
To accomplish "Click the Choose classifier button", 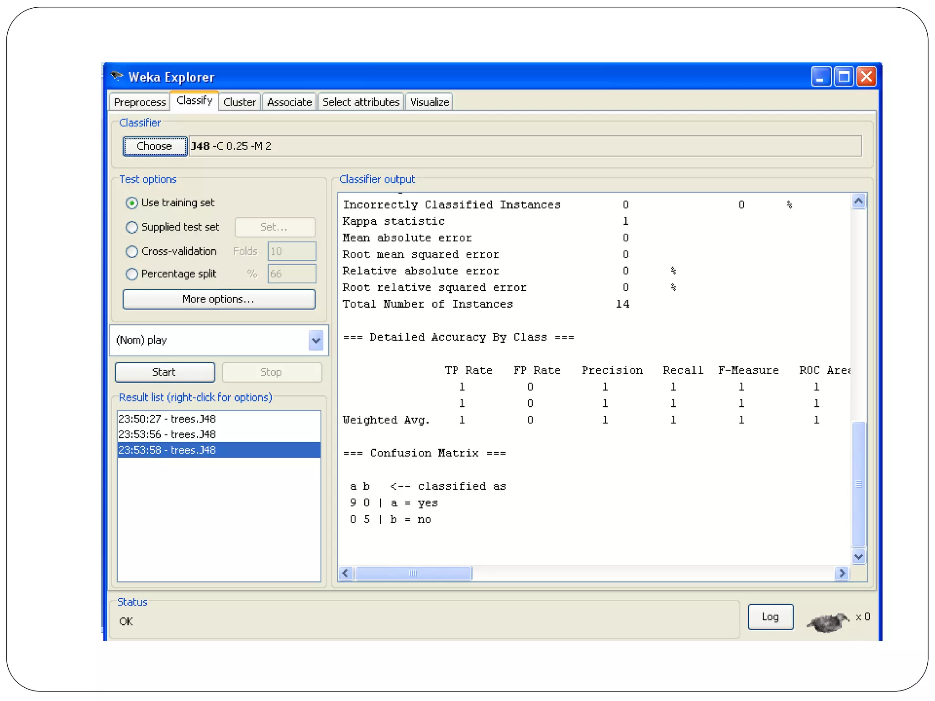I will click(155, 146).
